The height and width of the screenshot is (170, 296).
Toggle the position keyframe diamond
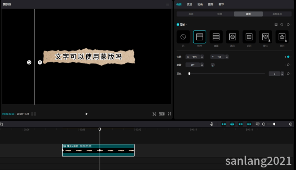(288, 57)
